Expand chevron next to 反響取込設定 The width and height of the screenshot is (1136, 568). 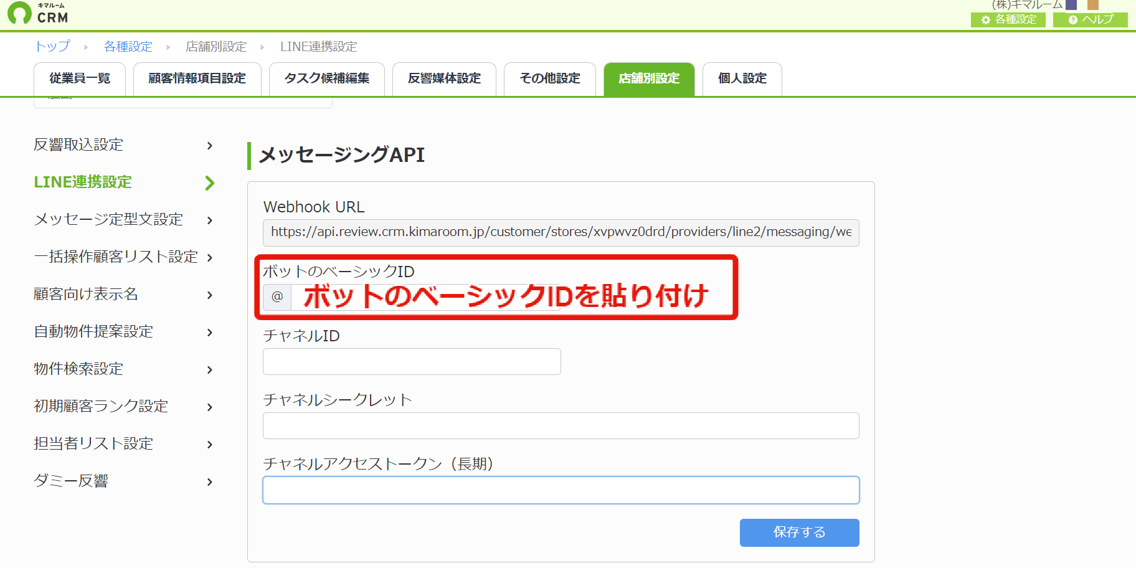click(x=210, y=145)
